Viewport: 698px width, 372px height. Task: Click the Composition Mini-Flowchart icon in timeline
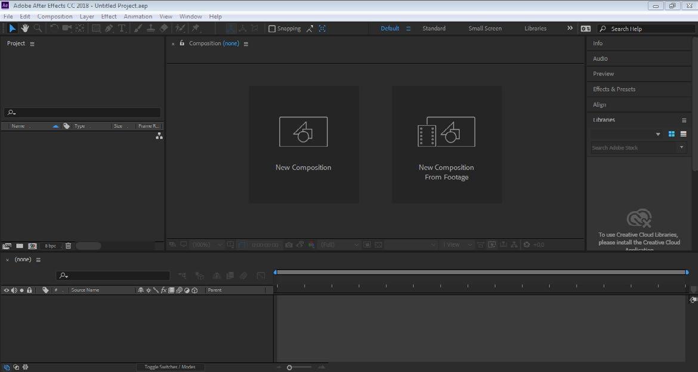point(181,276)
